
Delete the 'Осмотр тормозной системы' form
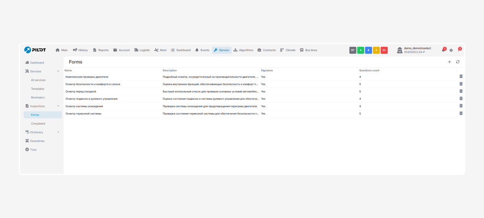[461, 113]
